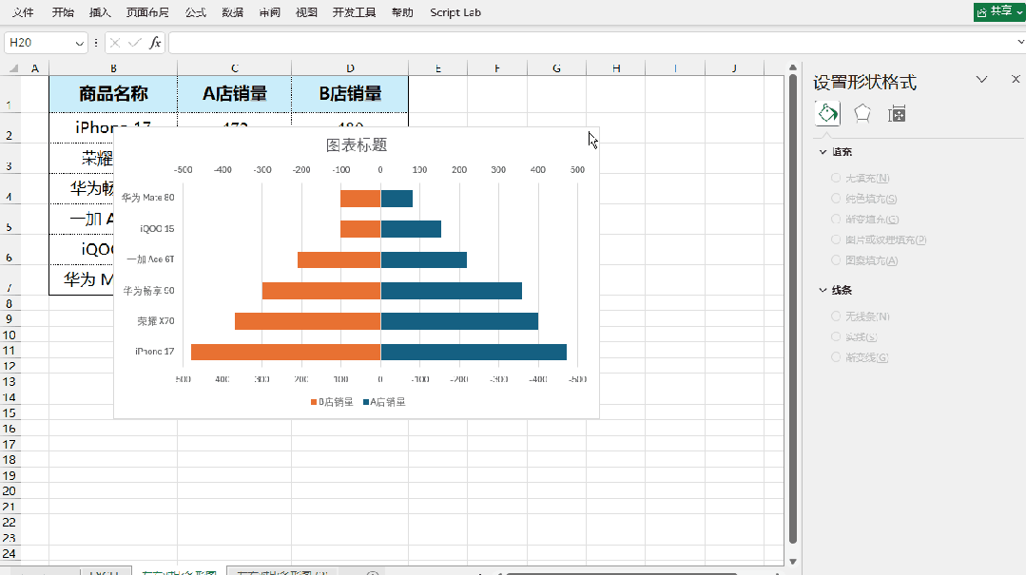Click the top axis value -500

184,169
